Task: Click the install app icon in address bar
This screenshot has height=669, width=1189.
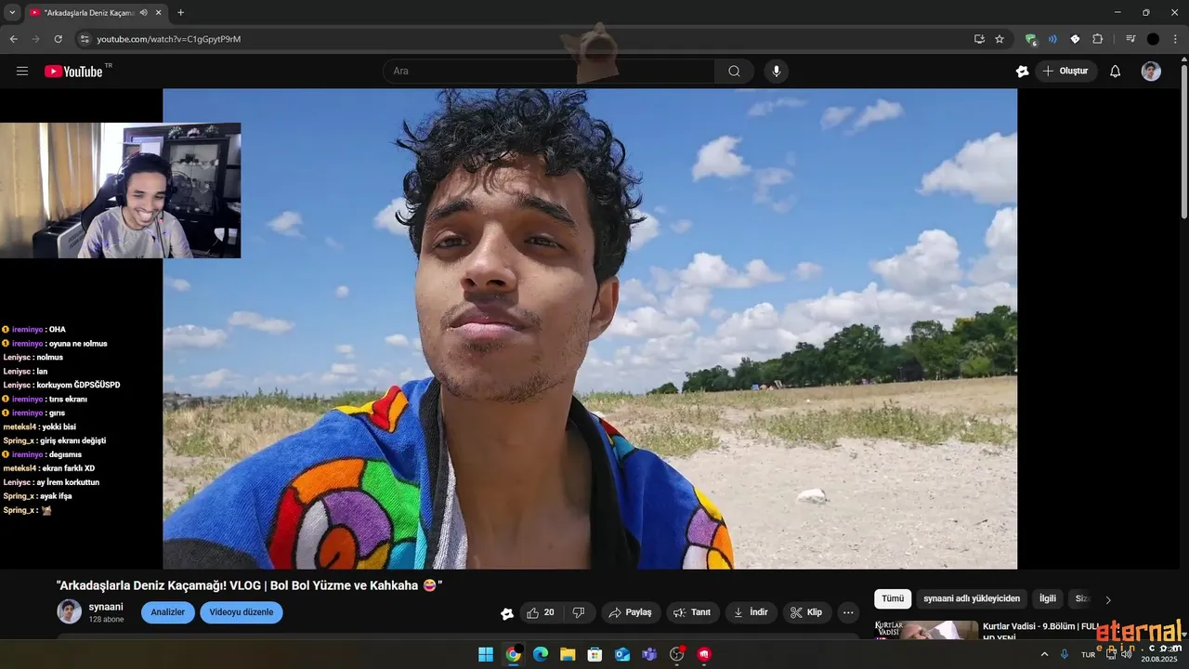Action: click(x=979, y=39)
